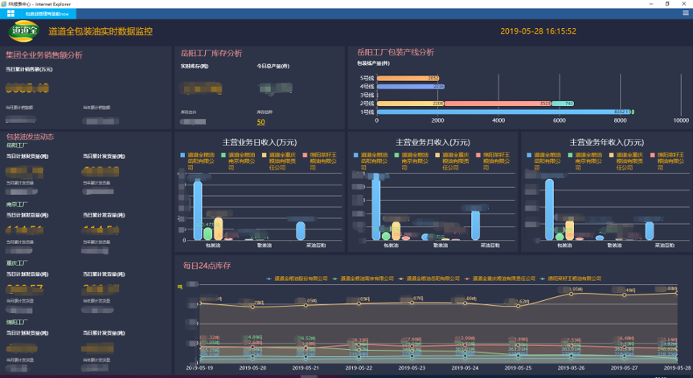
Task: Click the green 道道全 brand logo
Action: (x=23, y=31)
